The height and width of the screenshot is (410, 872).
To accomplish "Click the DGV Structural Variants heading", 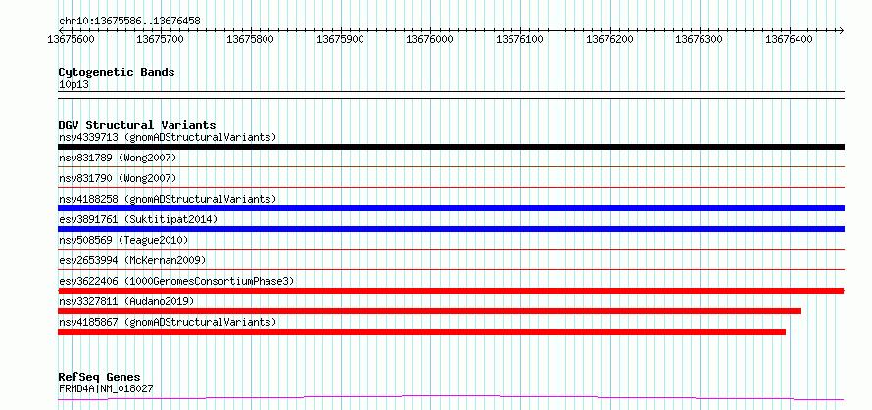I will point(137,125).
